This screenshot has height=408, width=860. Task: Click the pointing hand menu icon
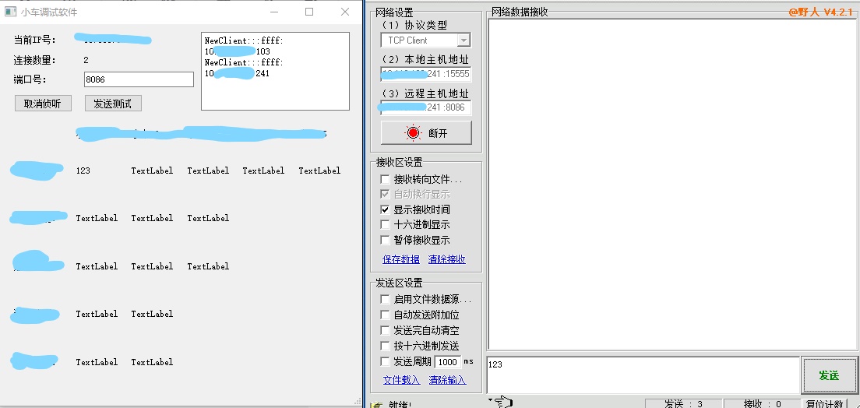502,402
